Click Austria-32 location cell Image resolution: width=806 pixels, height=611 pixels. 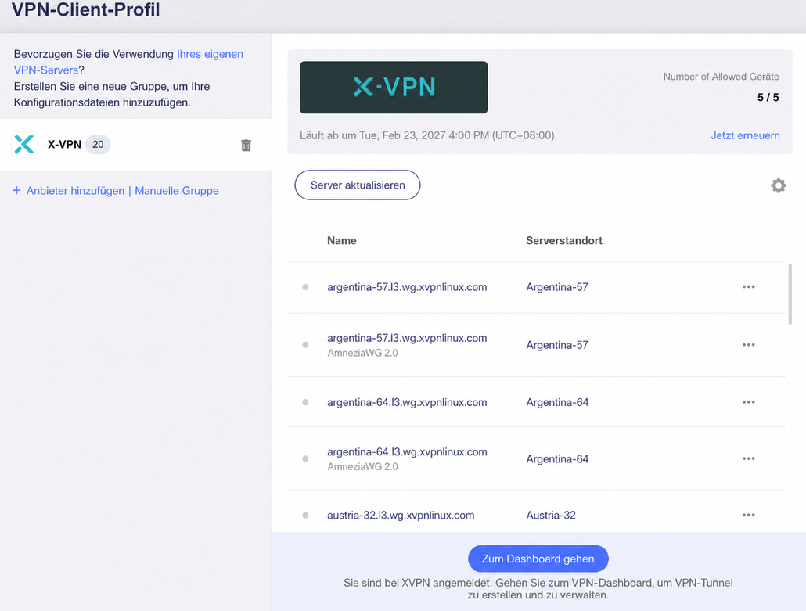point(551,515)
